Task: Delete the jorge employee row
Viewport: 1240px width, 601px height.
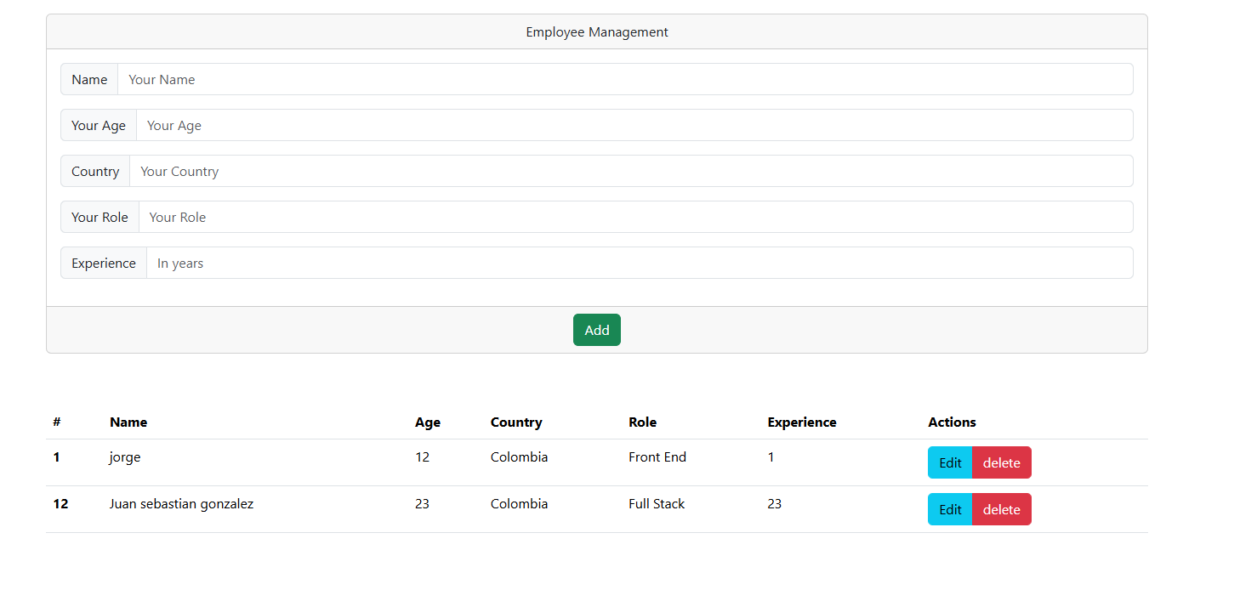Action: click(x=1002, y=462)
